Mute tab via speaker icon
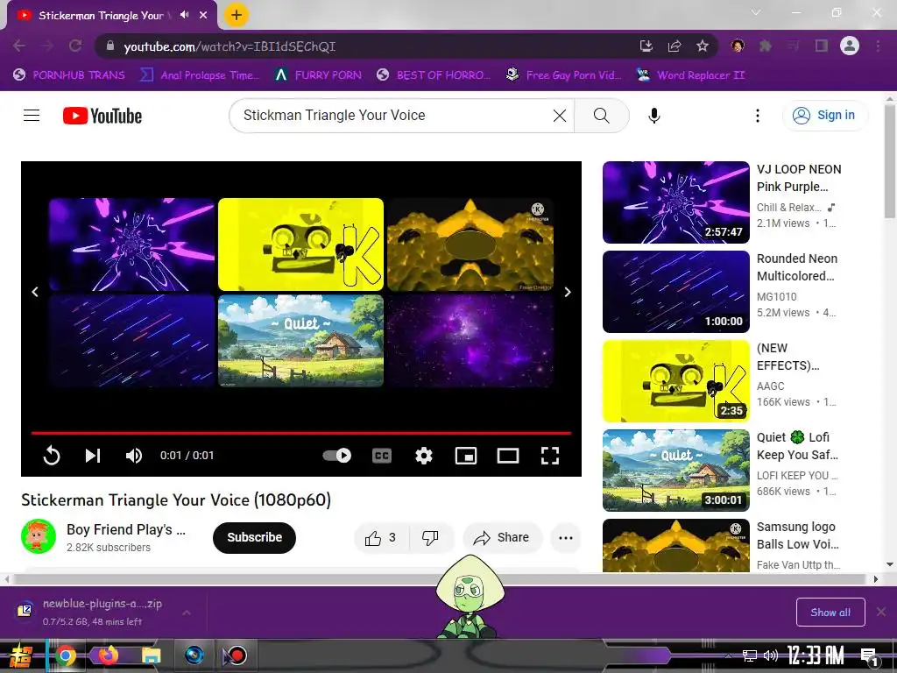The height and width of the screenshot is (673, 897). (184, 15)
